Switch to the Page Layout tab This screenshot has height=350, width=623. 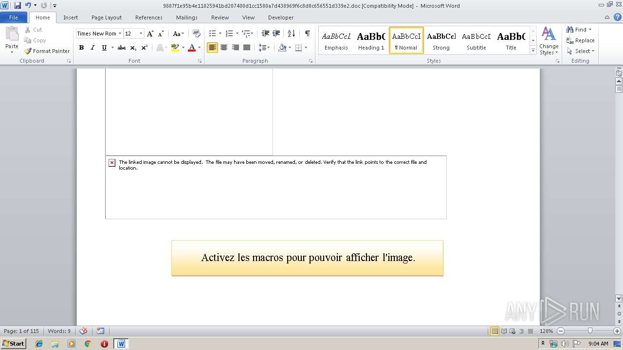pyautogui.click(x=107, y=17)
